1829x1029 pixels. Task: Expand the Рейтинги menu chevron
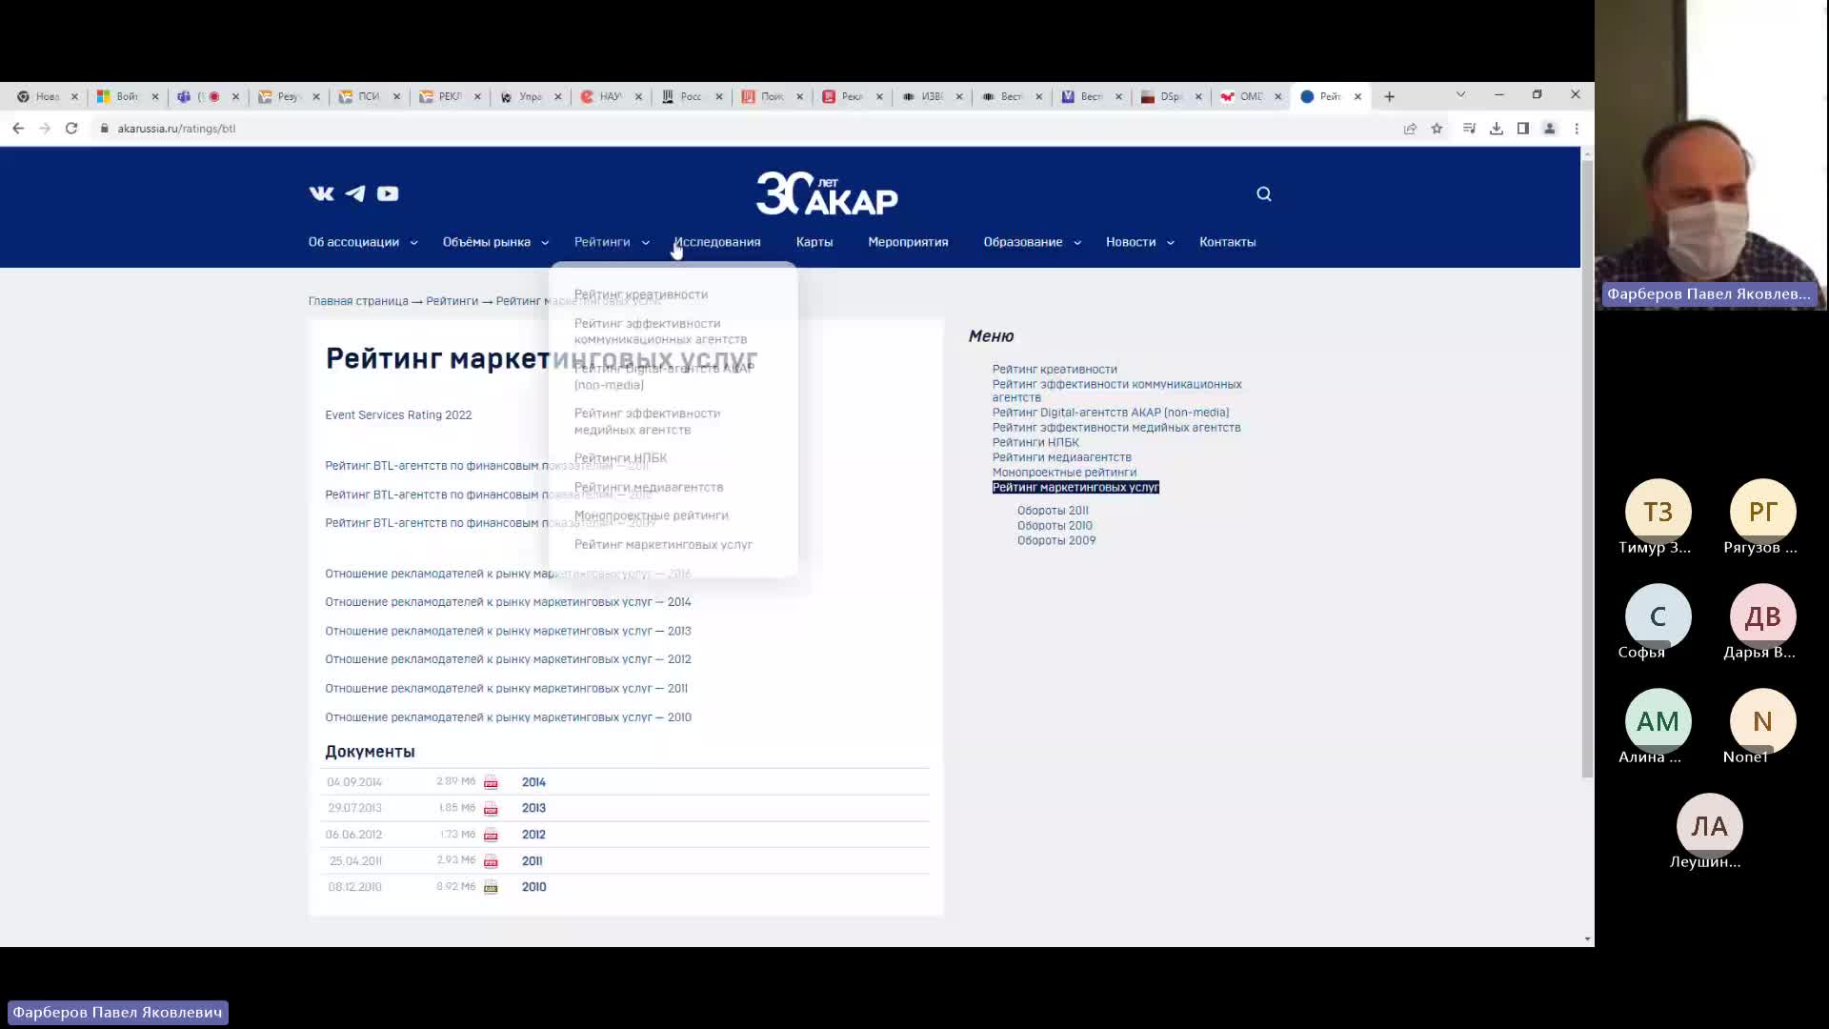pos(646,243)
